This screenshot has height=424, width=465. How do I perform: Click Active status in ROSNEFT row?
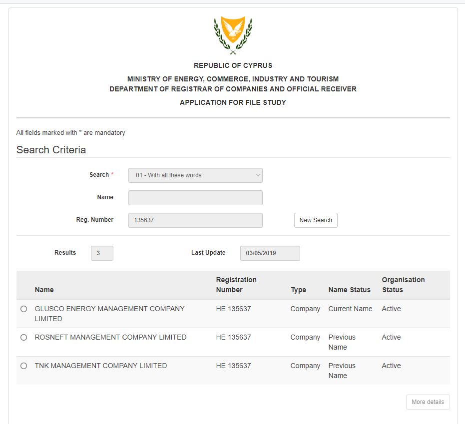pos(391,338)
